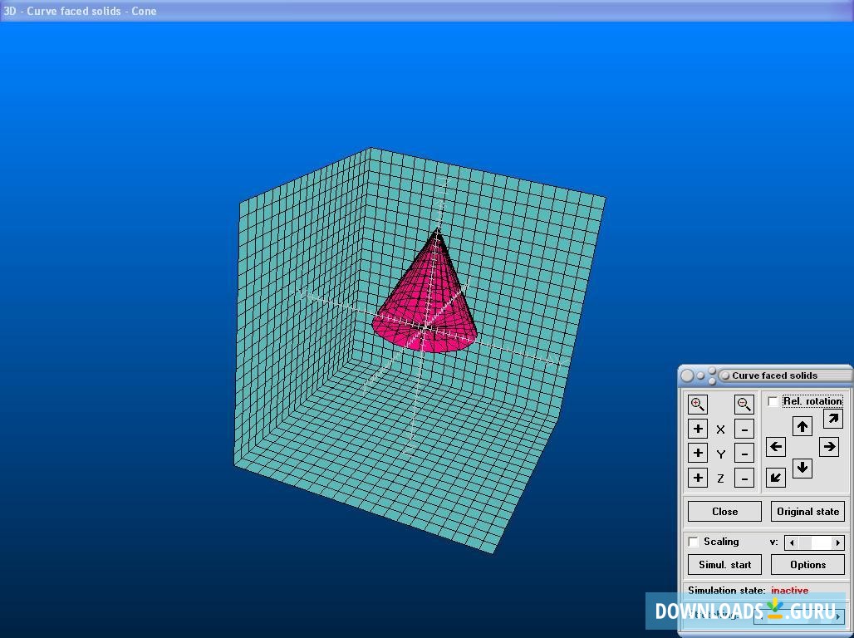
Task: Rotate downward using the down arrow
Action: [x=802, y=468]
